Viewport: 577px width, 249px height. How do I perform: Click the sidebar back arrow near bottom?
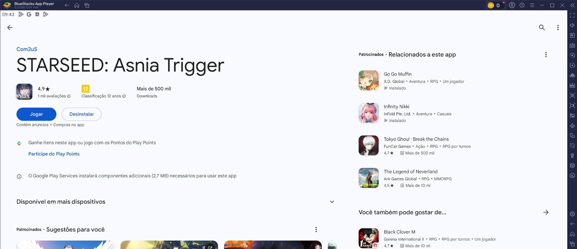pyautogui.click(x=572, y=224)
